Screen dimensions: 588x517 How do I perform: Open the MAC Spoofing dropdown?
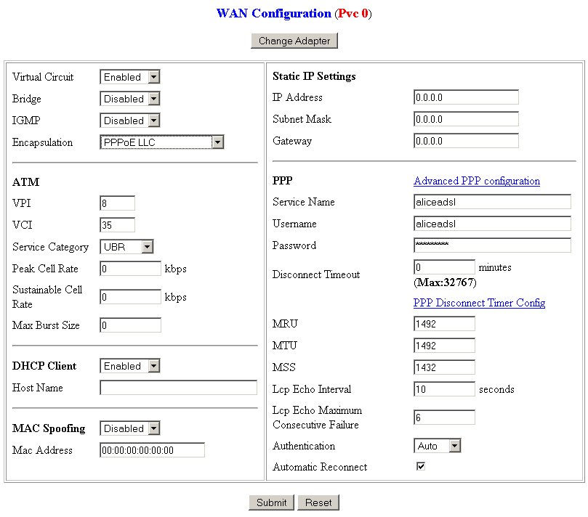click(130, 428)
